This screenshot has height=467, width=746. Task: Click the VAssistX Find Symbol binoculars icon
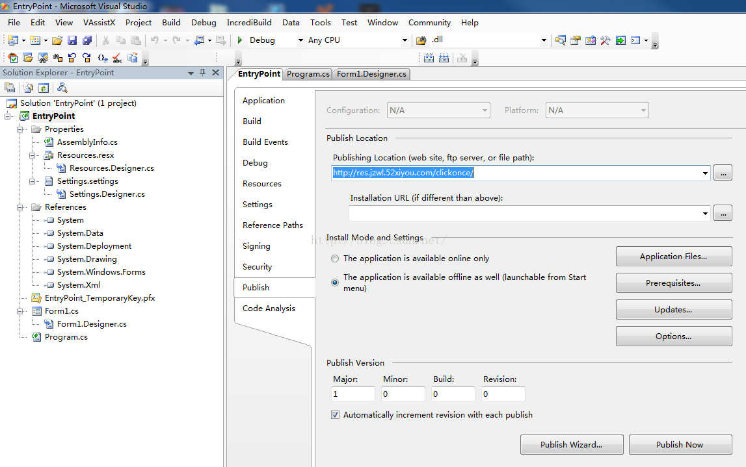(43, 58)
